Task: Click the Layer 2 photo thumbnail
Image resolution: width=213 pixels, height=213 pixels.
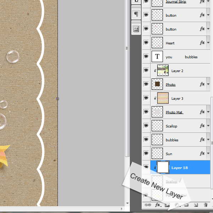Action: 163,70
